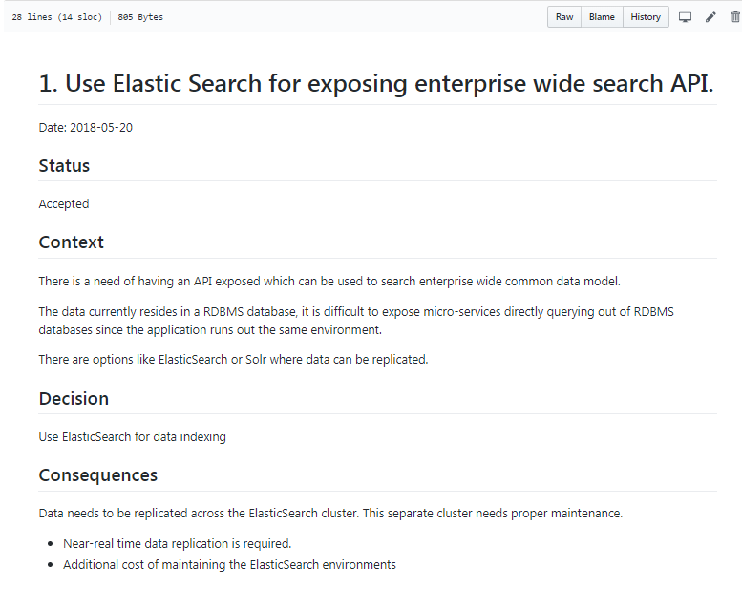This screenshot has height=590, width=742.
Task: Click the 'Date: 2018-05-20' line
Action: coord(86,128)
